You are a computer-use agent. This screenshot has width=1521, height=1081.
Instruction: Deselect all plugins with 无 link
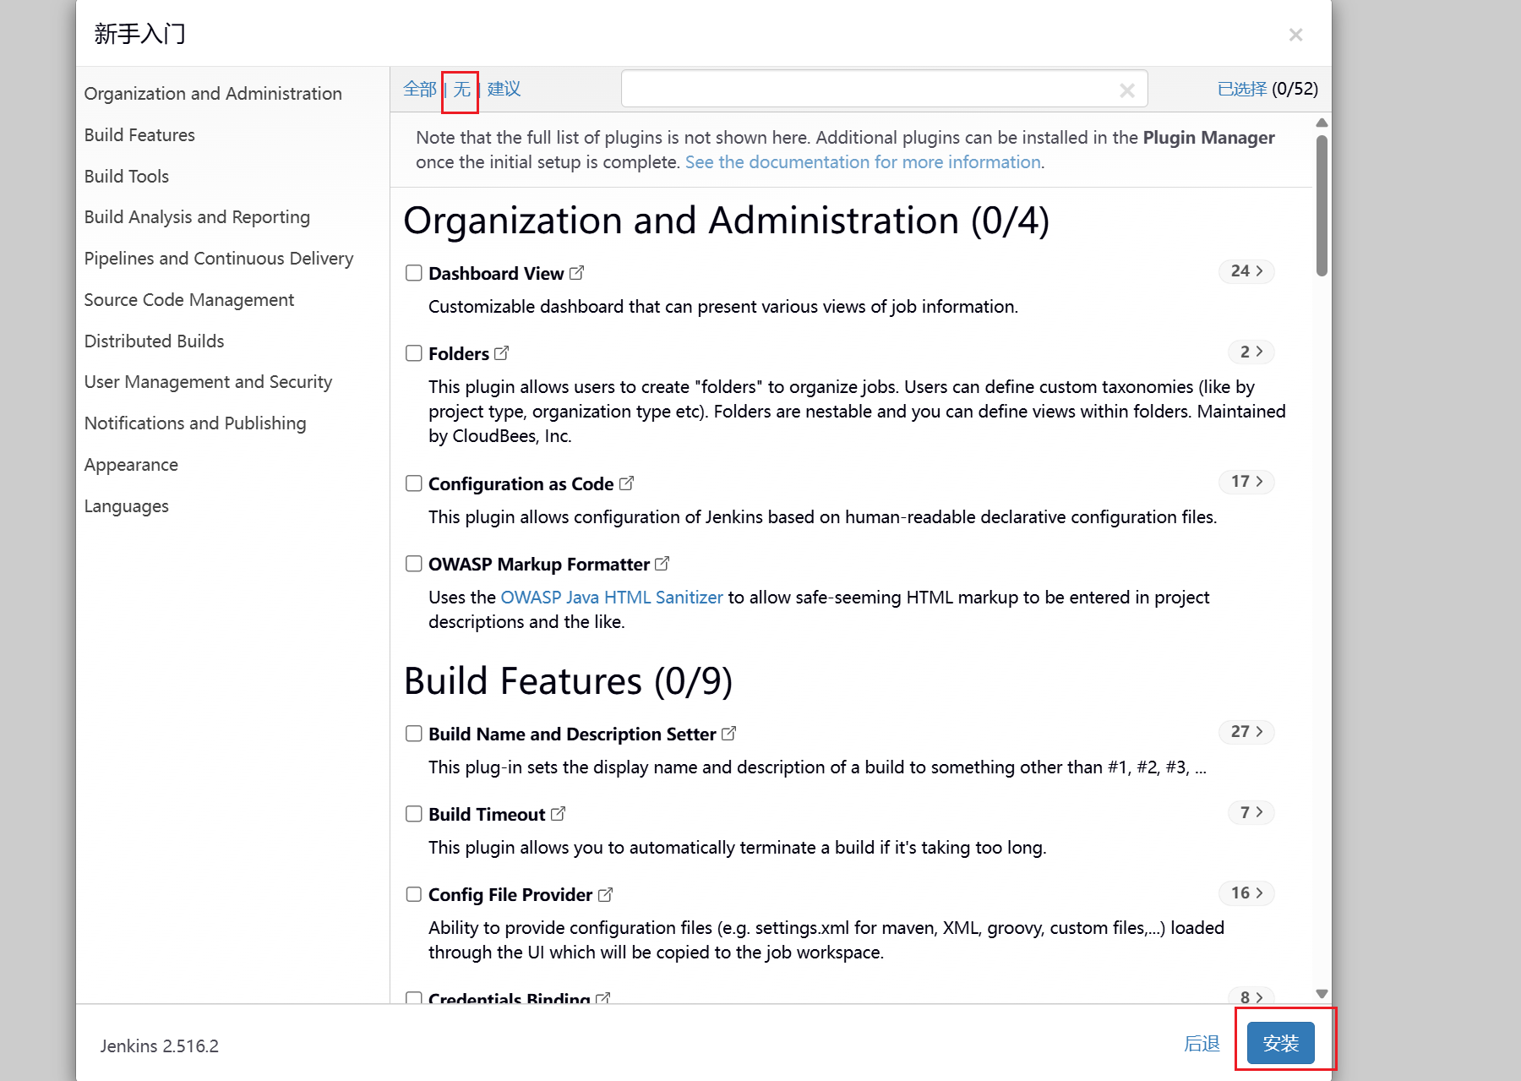tap(461, 89)
